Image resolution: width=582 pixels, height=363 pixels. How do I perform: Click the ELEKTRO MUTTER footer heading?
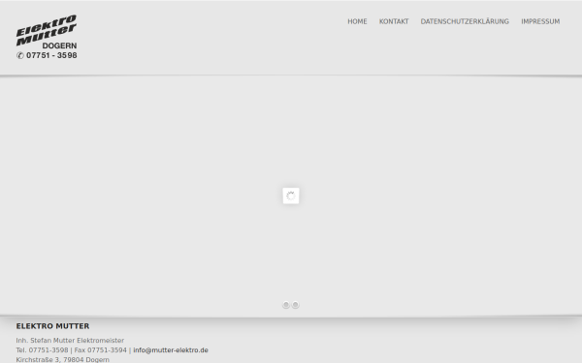point(52,326)
